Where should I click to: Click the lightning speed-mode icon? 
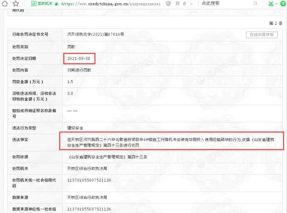point(184,4)
